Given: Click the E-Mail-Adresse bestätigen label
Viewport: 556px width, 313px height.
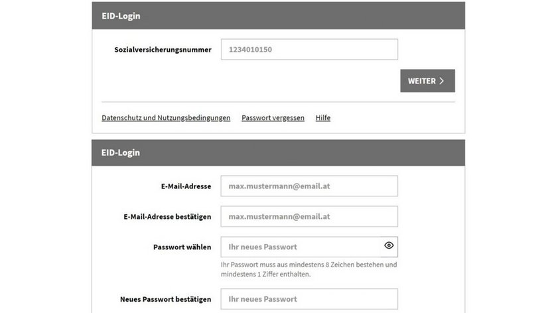Looking at the screenshot, I should (167, 217).
